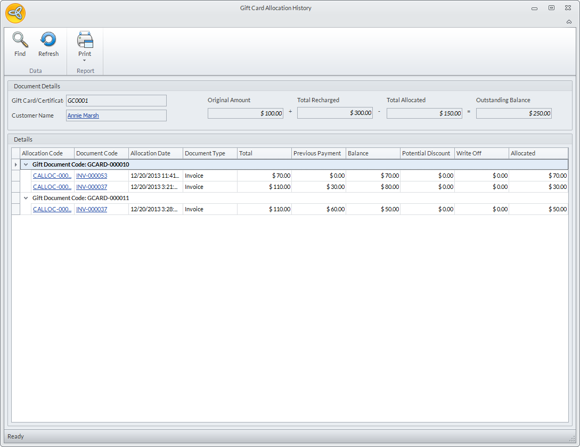This screenshot has width=580, height=447.
Task: Click the Find magnifier icon
Action: pyautogui.click(x=20, y=40)
